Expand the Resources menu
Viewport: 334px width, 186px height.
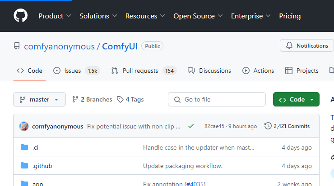point(145,16)
